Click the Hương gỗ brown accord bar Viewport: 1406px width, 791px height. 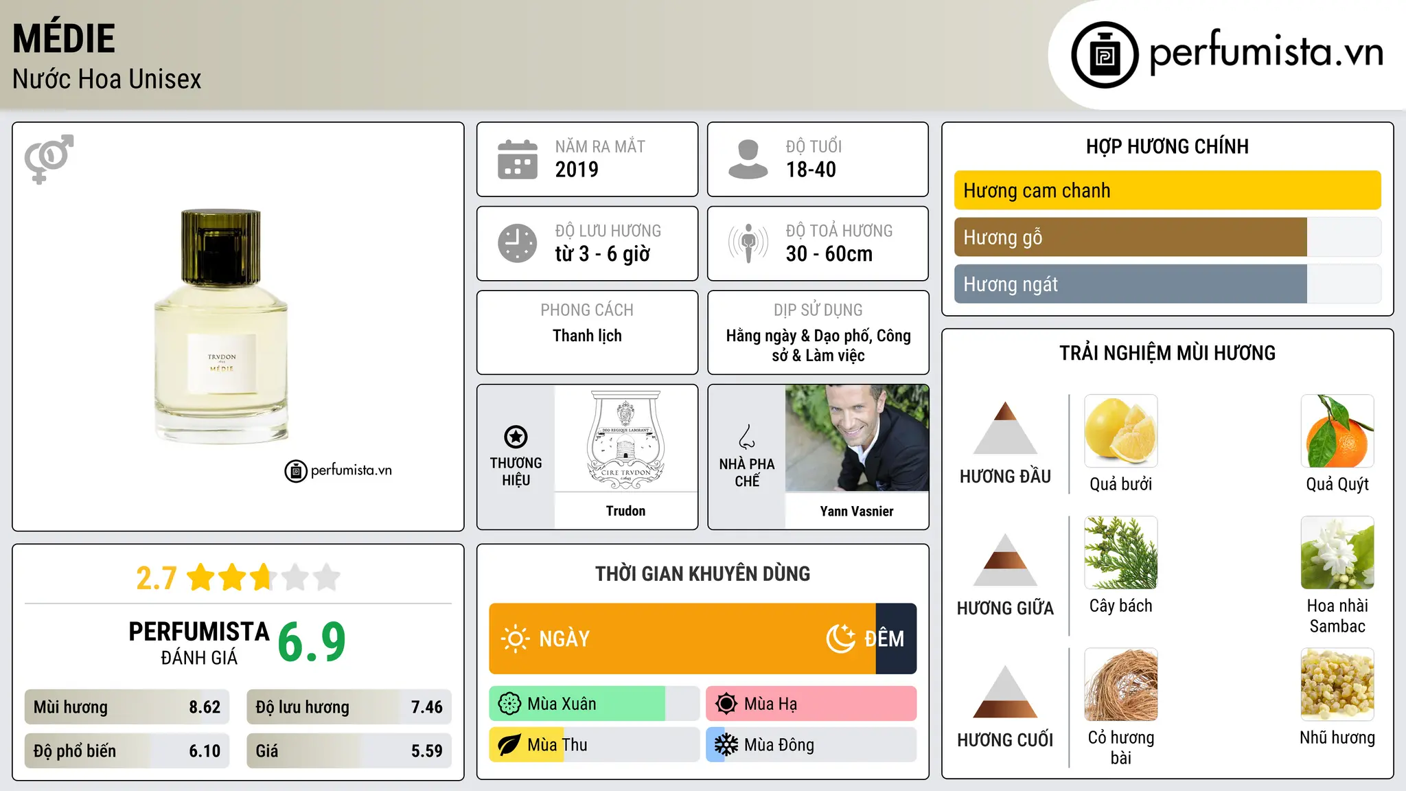click(1131, 237)
